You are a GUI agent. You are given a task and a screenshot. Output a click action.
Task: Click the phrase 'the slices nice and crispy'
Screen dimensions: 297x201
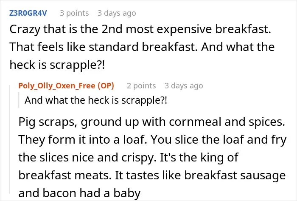tap(87, 158)
